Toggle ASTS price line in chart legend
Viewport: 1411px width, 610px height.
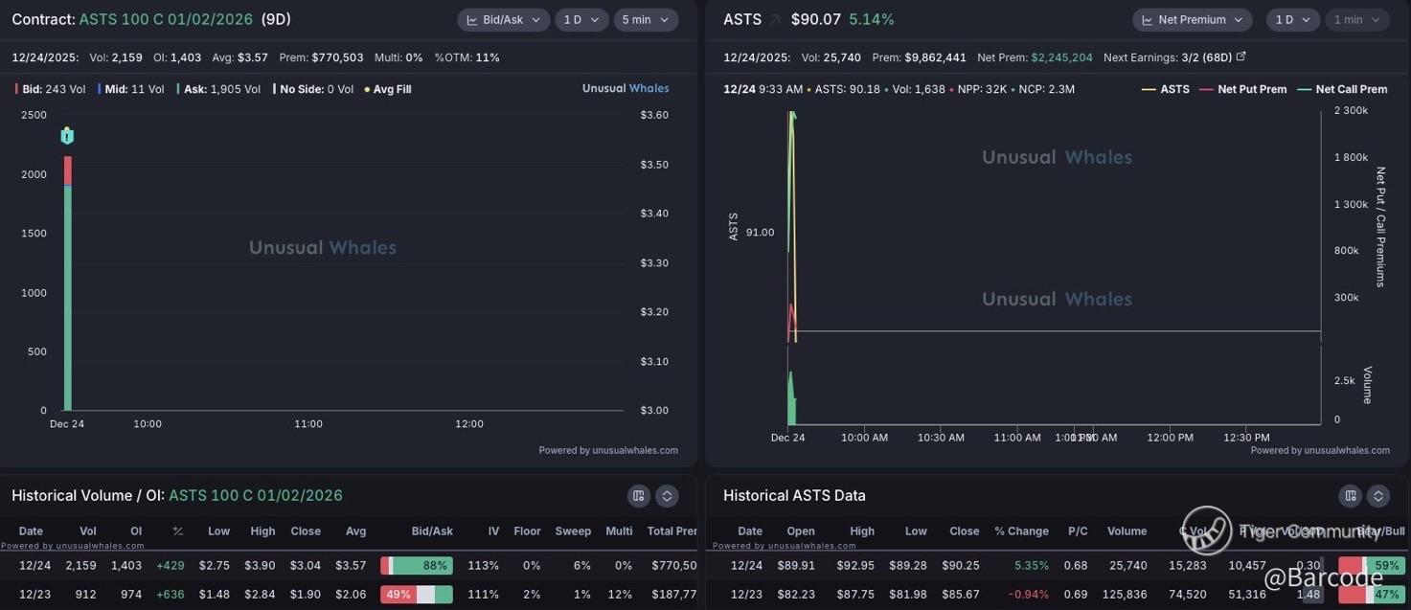(1166, 89)
